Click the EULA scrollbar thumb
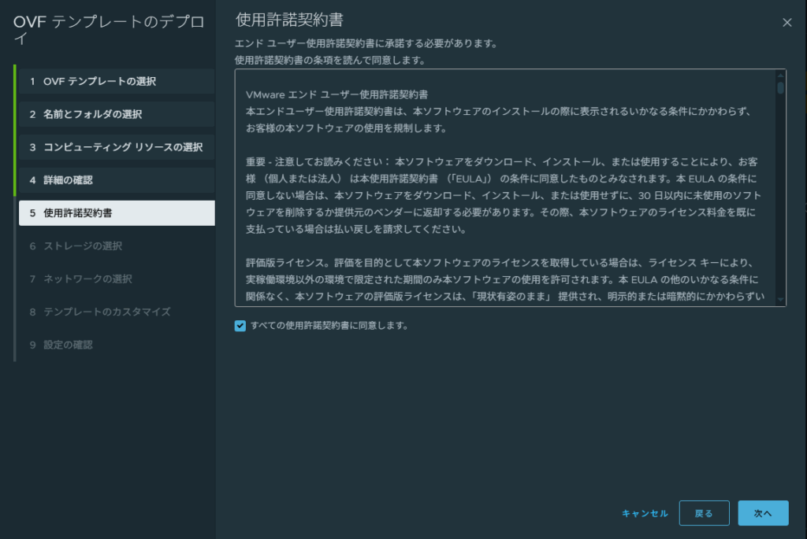 [780, 88]
